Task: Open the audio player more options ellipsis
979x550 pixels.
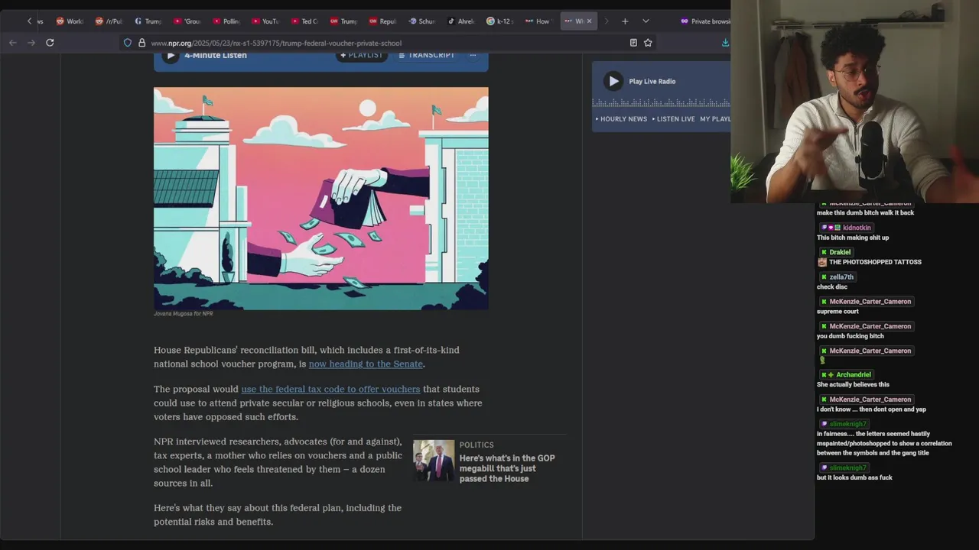Action: point(473,55)
